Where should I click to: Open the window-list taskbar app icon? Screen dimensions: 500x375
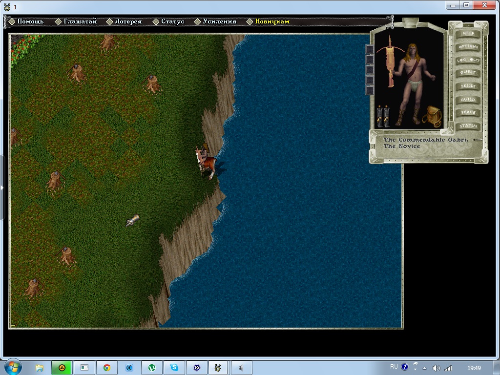point(84,368)
